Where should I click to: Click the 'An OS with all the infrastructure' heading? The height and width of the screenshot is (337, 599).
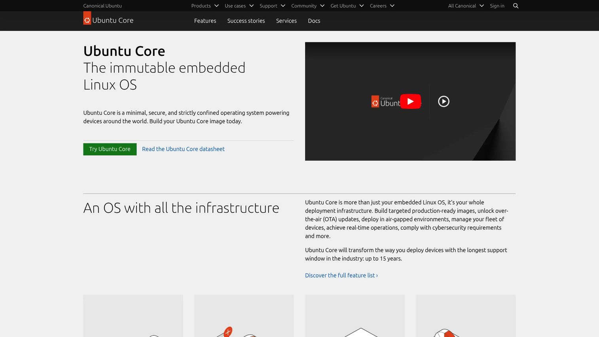pyautogui.click(x=181, y=208)
